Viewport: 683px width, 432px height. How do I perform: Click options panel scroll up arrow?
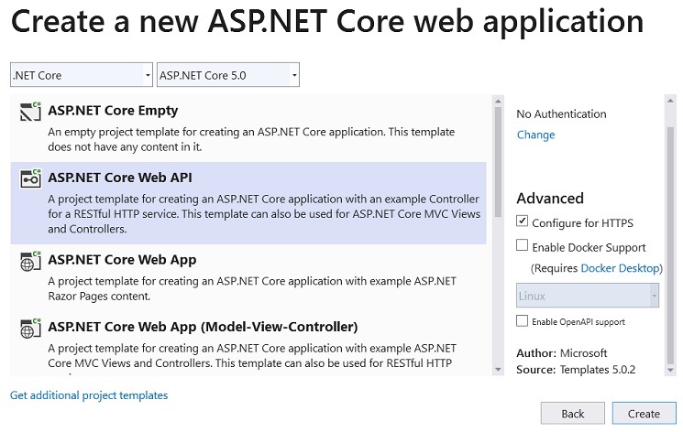click(670, 101)
